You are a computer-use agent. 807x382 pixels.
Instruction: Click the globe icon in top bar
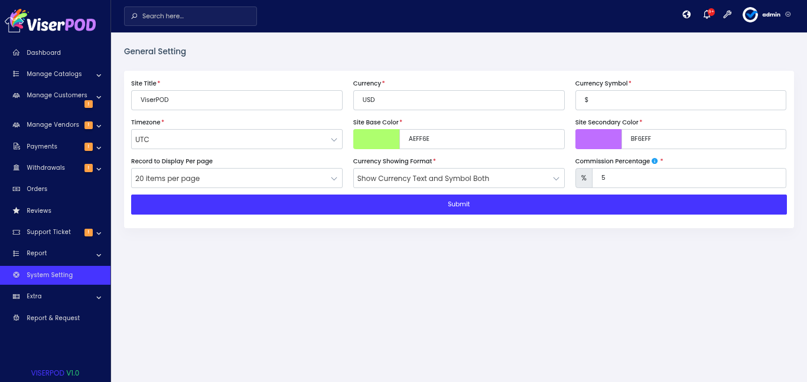[x=686, y=15]
